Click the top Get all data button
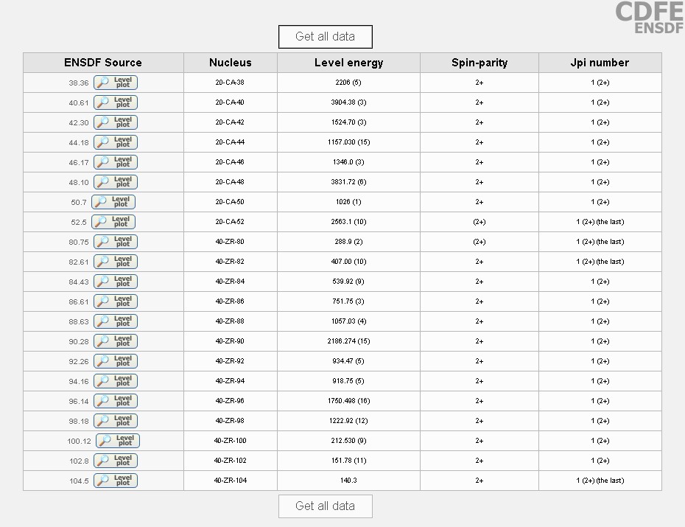The height and width of the screenshot is (527, 685). tap(326, 37)
